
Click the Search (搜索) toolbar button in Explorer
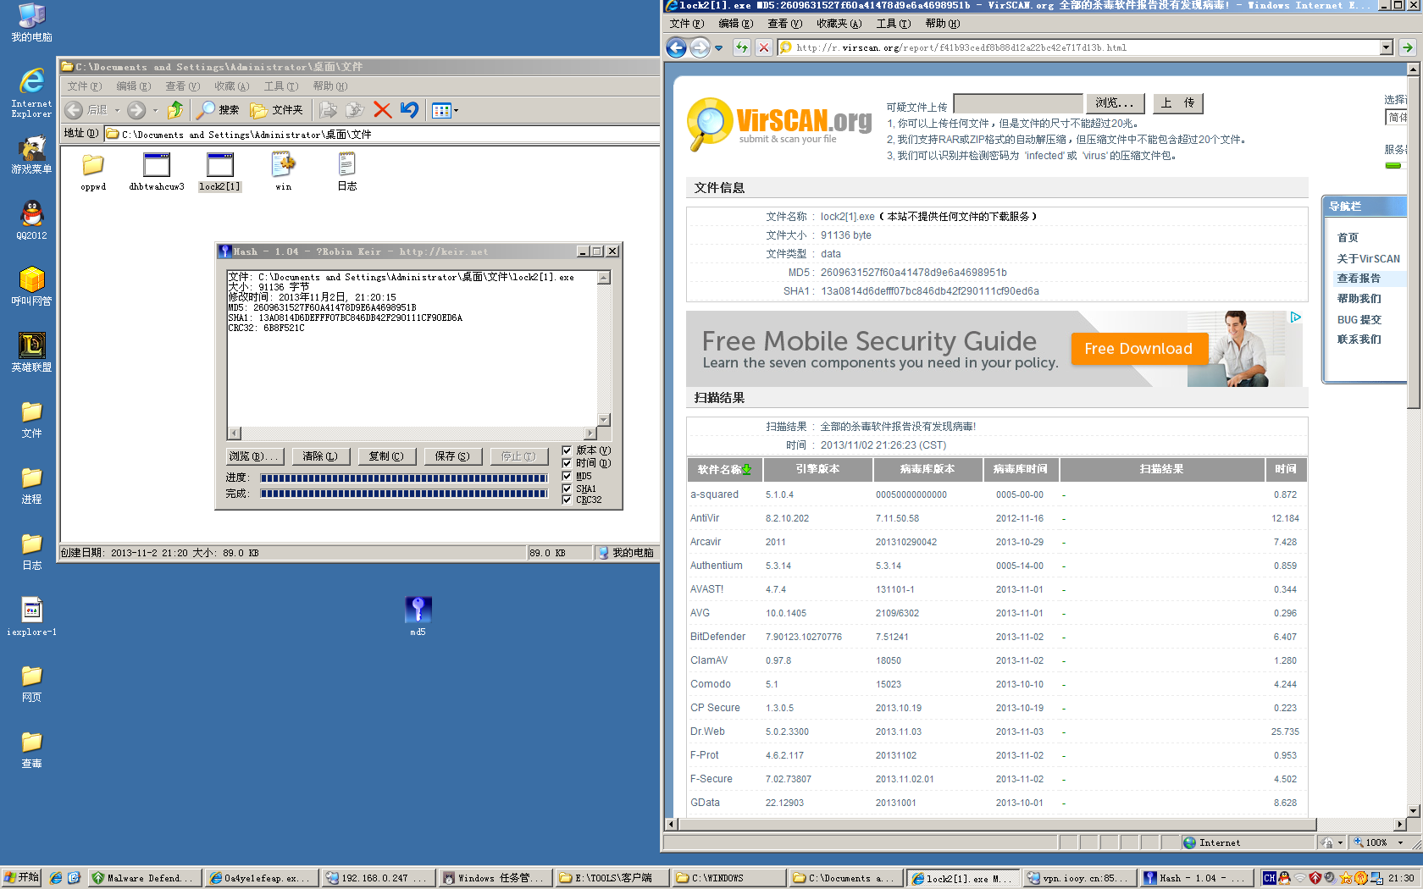click(219, 110)
